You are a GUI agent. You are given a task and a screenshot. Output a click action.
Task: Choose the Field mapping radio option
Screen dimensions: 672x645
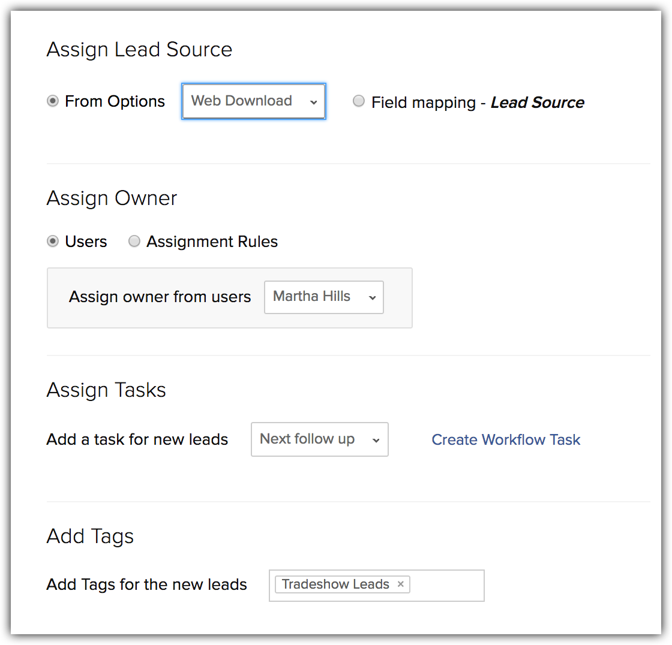coord(358,101)
